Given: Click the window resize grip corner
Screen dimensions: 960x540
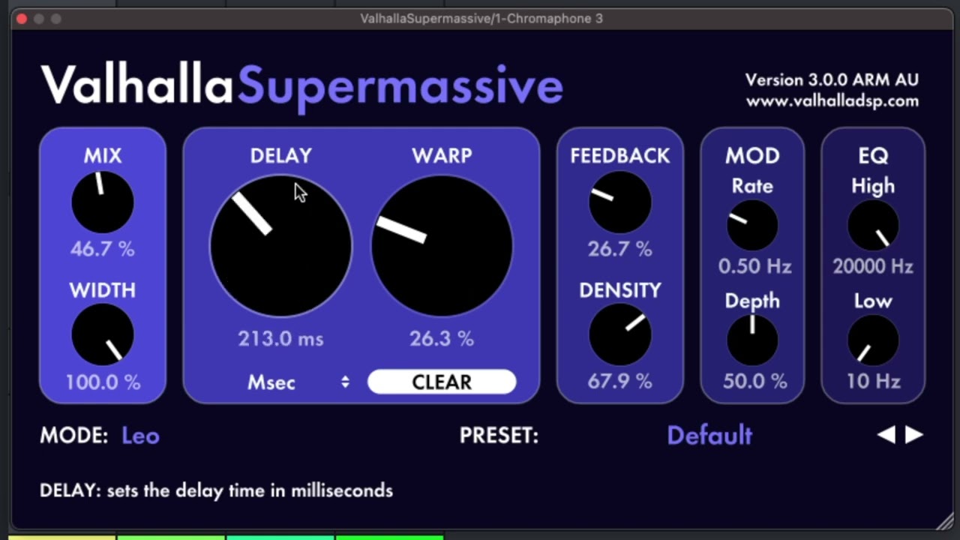Looking at the screenshot, I should click(x=944, y=520).
